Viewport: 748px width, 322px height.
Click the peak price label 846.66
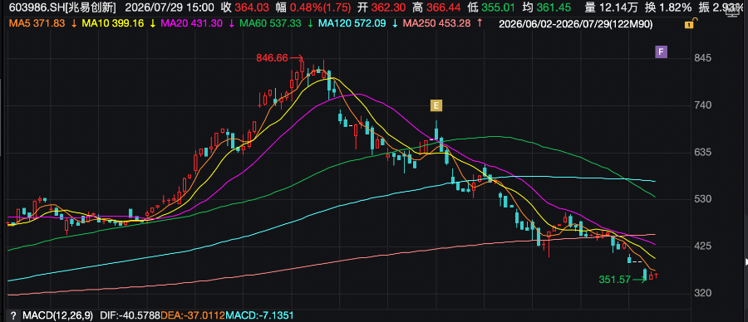coord(272,58)
